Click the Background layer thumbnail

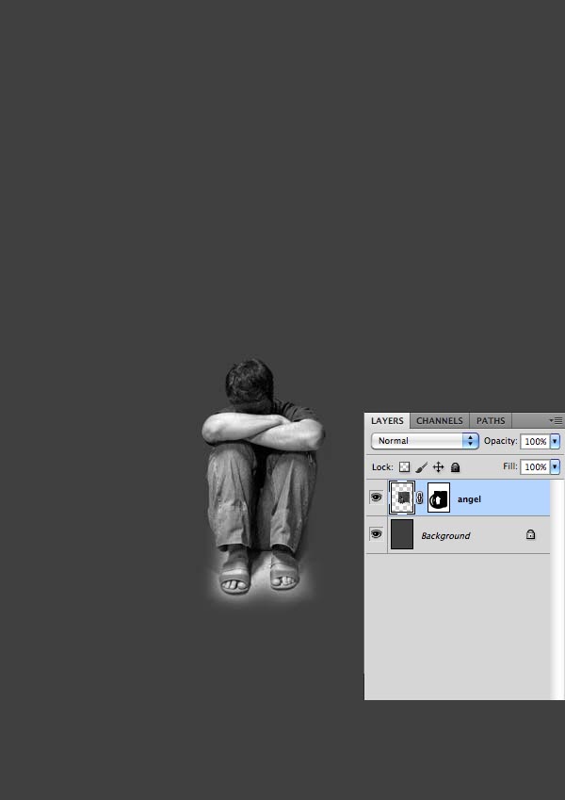[402, 534]
